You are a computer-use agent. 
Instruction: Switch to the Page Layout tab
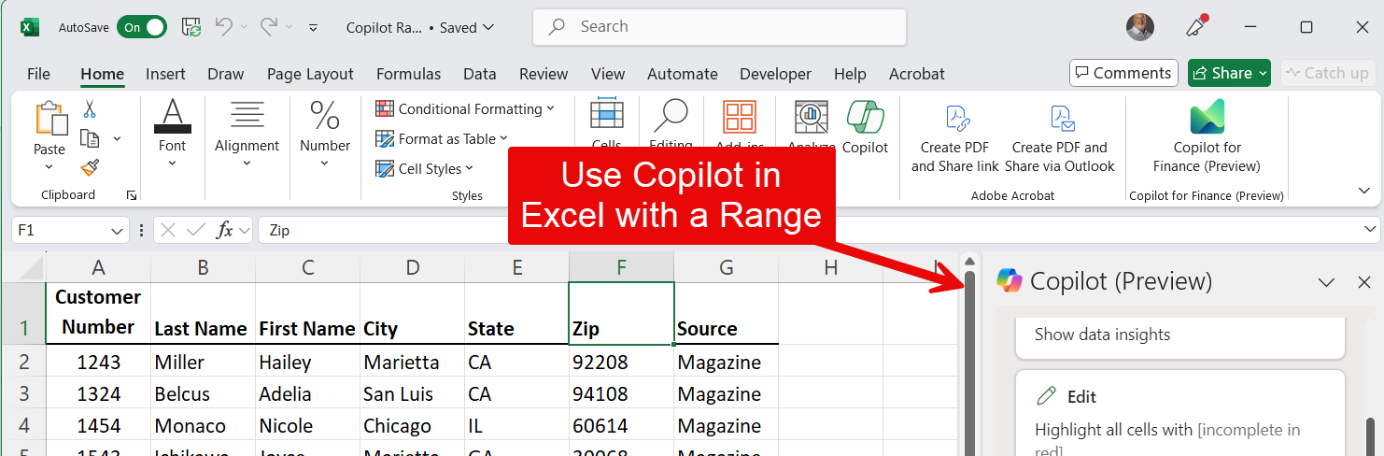(310, 74)
